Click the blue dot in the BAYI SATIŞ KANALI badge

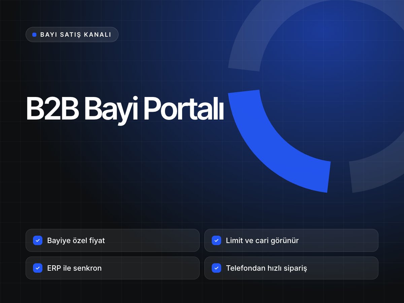click(x=34, y=35)
